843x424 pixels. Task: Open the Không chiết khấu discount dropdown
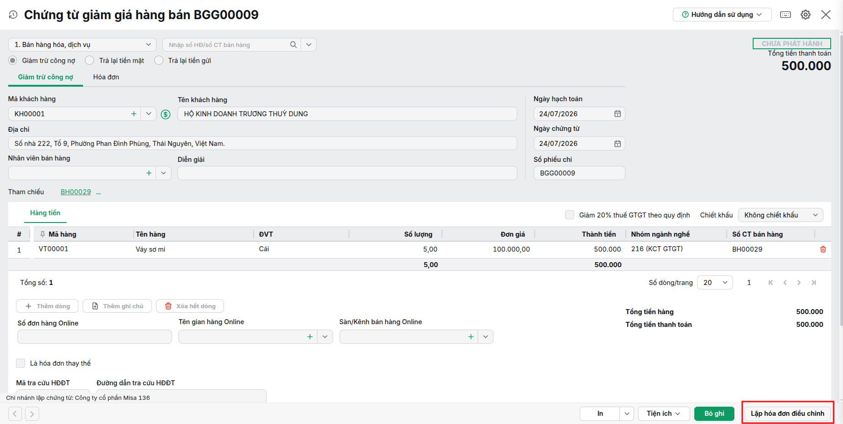click(781, 215)
